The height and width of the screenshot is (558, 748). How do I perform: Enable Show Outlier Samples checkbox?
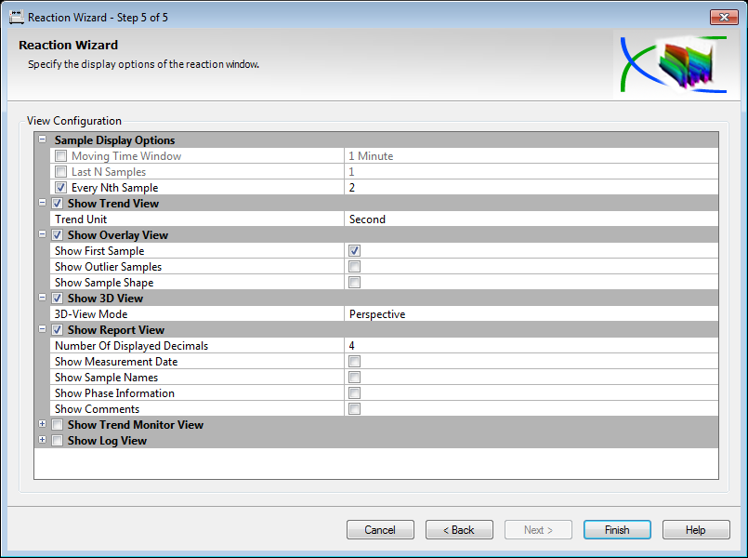(354, 267)
